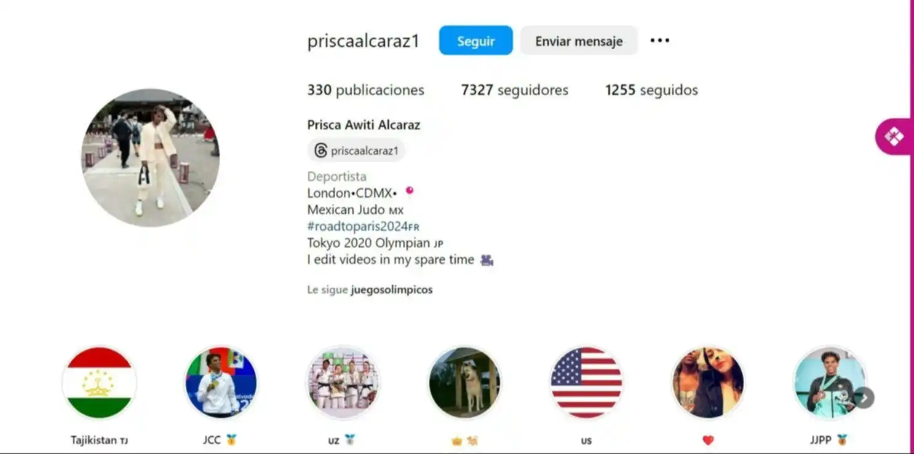View the UZ podium story highlight
Image resolution: width=914 pixels, height=454 pixels.
343,383
